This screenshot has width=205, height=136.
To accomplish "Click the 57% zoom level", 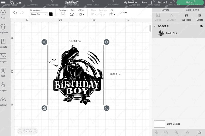I will (x=27, y=131).
